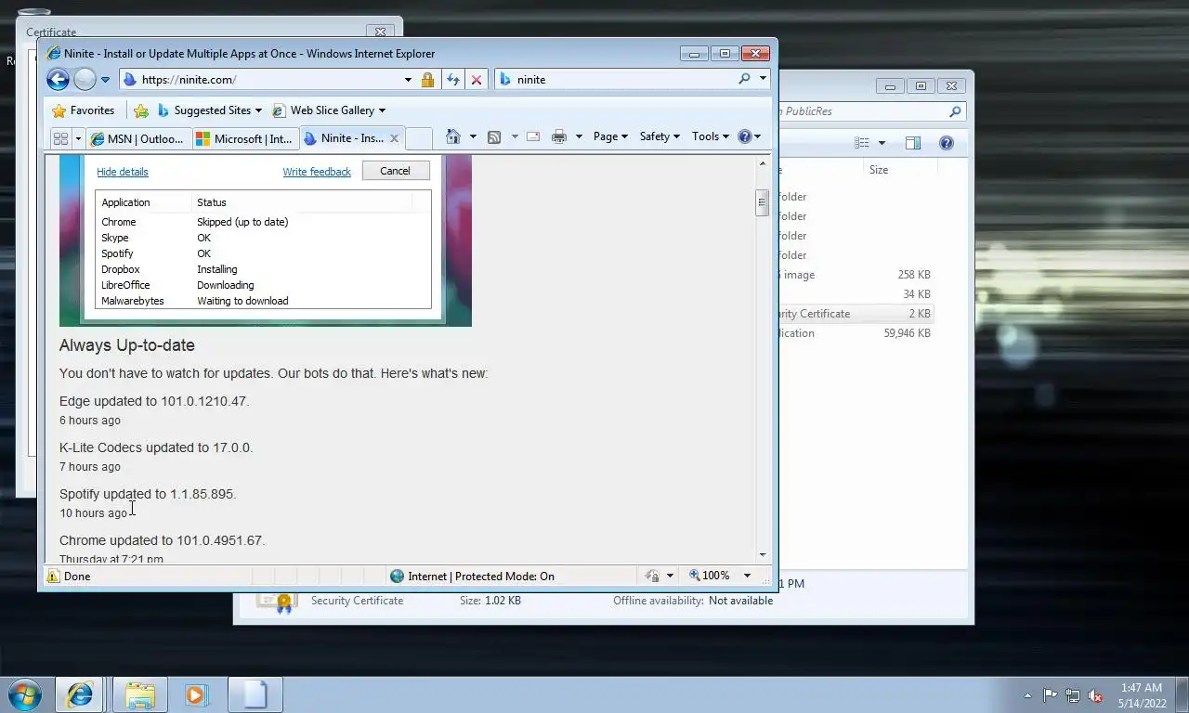Open the Quick Tabs grid icon

click(60, 138)
